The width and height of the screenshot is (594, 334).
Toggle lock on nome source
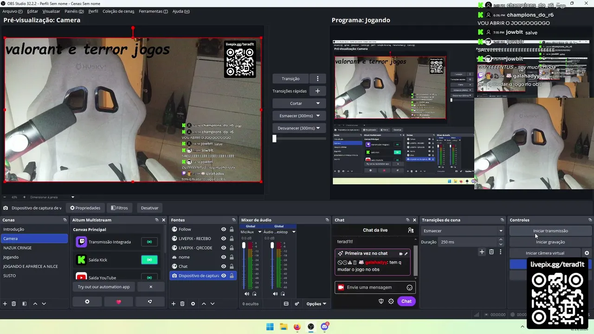[x=232, y=257]
